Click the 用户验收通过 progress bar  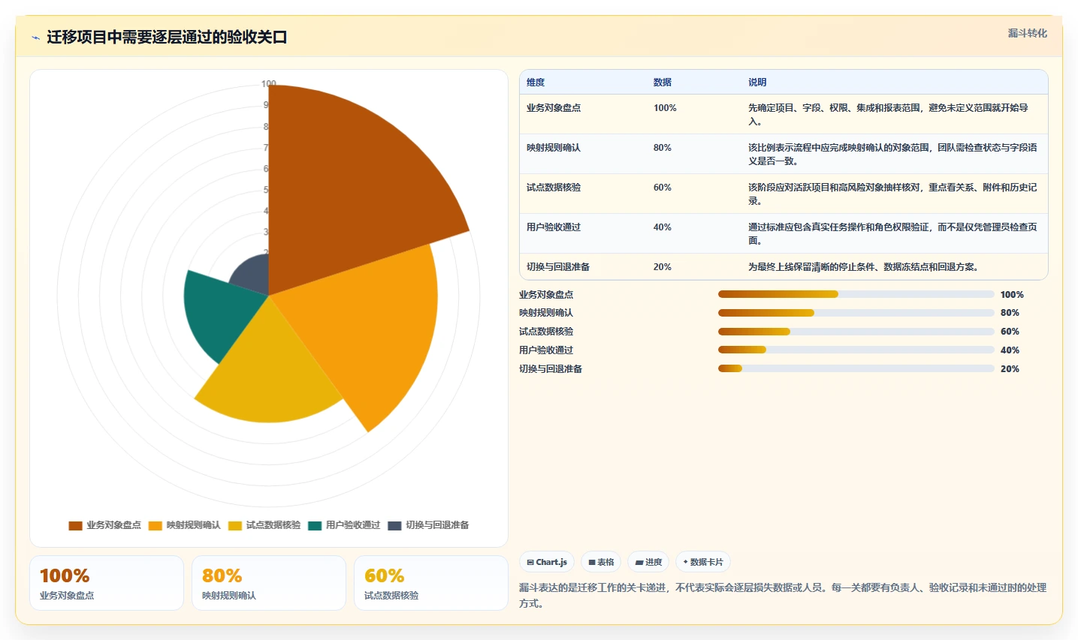pyautogui.click(x=856, y=350)
